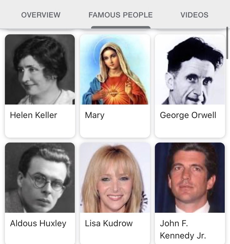230x244 pixels.
Task: Open the Lisa Kudrow portrait photo
Action: [x=115, y=177]
